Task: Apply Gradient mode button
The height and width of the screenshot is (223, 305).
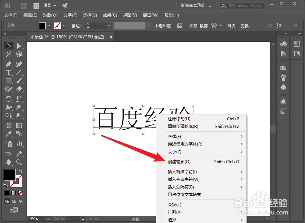Action: (x=13, y=193)
